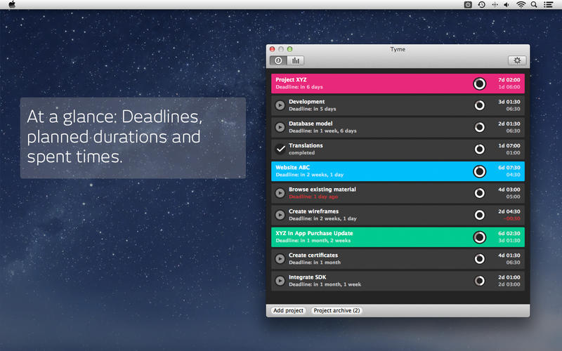Click progress ring of Browse existing material

tap(479, 193)
